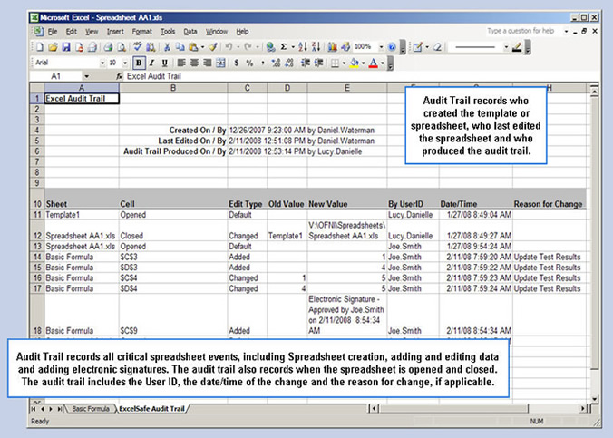
Task: Apply Currency style with the dollar icon
Action: (x=237, y=63)
